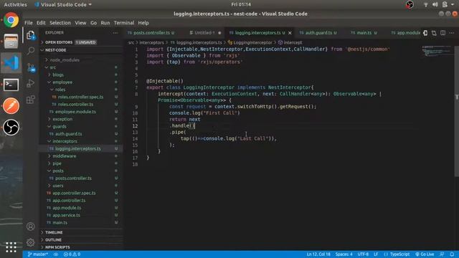Open roles.controller.spec.ts in explorer
The height and width of the screenshot is (258, 459).
point(80,97)
